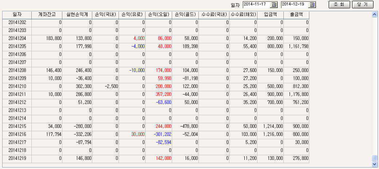
Task: Click the 357,200 oil profit cell
Action: 163,94
